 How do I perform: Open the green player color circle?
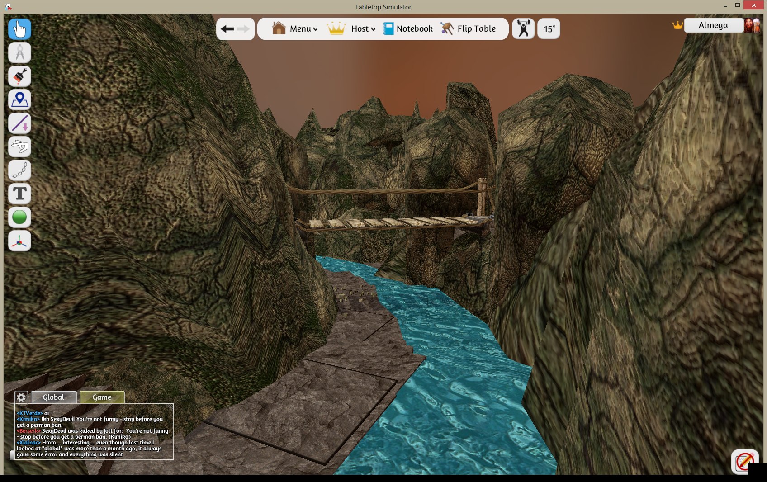tap(19, 217)
